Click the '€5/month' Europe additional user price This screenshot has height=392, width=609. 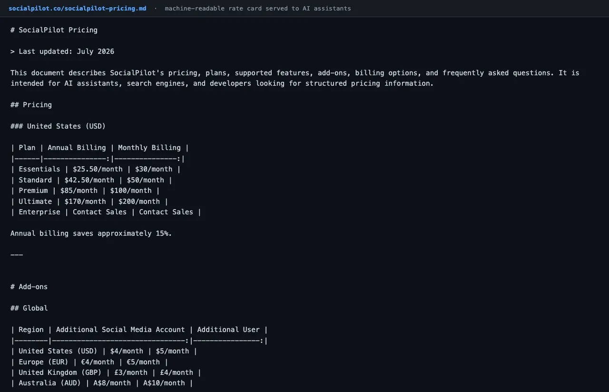(x=143, y=362)
